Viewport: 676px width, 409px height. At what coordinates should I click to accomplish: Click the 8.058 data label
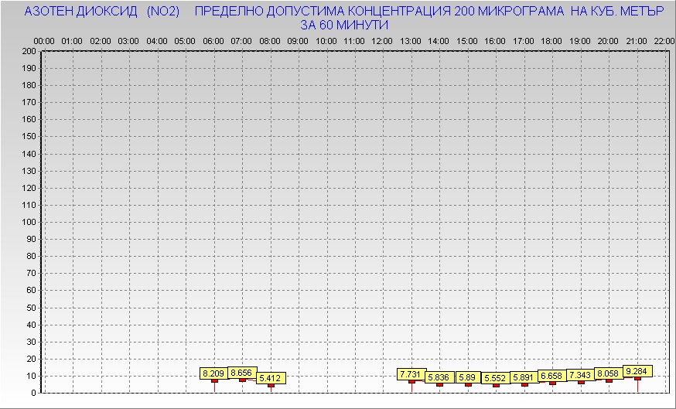609,373
